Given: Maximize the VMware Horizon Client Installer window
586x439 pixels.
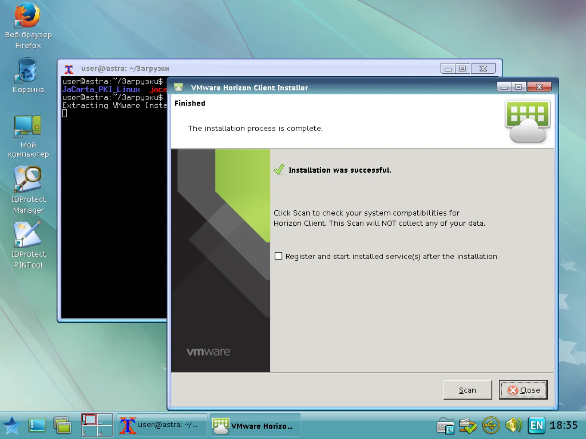Looking at the screenshot, I should [x=518, y=87].
